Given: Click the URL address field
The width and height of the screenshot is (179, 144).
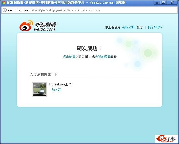Looking at the screenshot, I should click(89, 10).
